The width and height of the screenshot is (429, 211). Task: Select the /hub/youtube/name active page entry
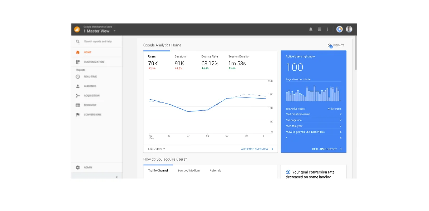[x=297, y=114]
